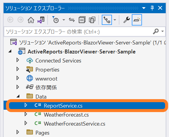The width and height of the screenshot is (169, 137).
Task: Select WeatherForecast.cs file
Action: pyautogui.click(x=66, y=115)
